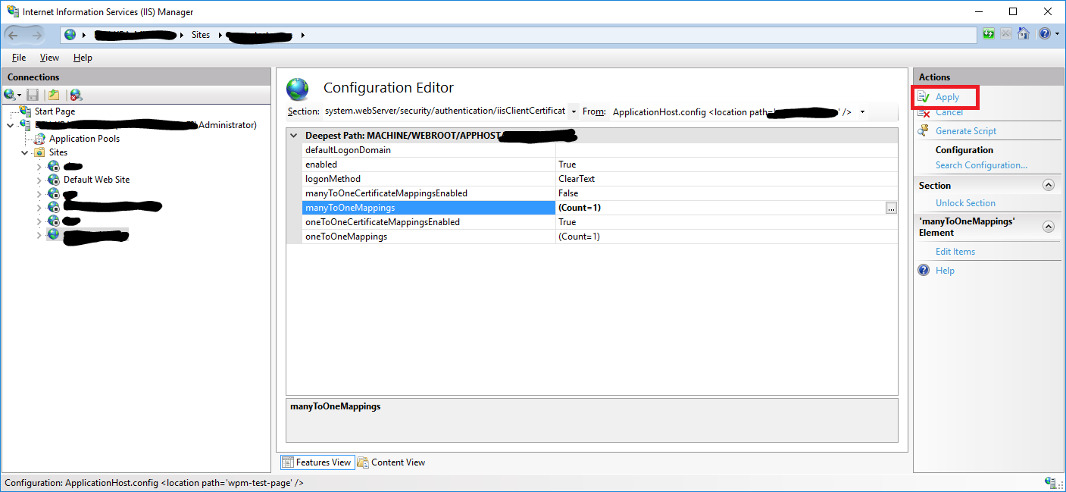This screenshot has width=1066, height=492.
Task: Click the Help question mark icon in Actions
Action: pos(924,270)
